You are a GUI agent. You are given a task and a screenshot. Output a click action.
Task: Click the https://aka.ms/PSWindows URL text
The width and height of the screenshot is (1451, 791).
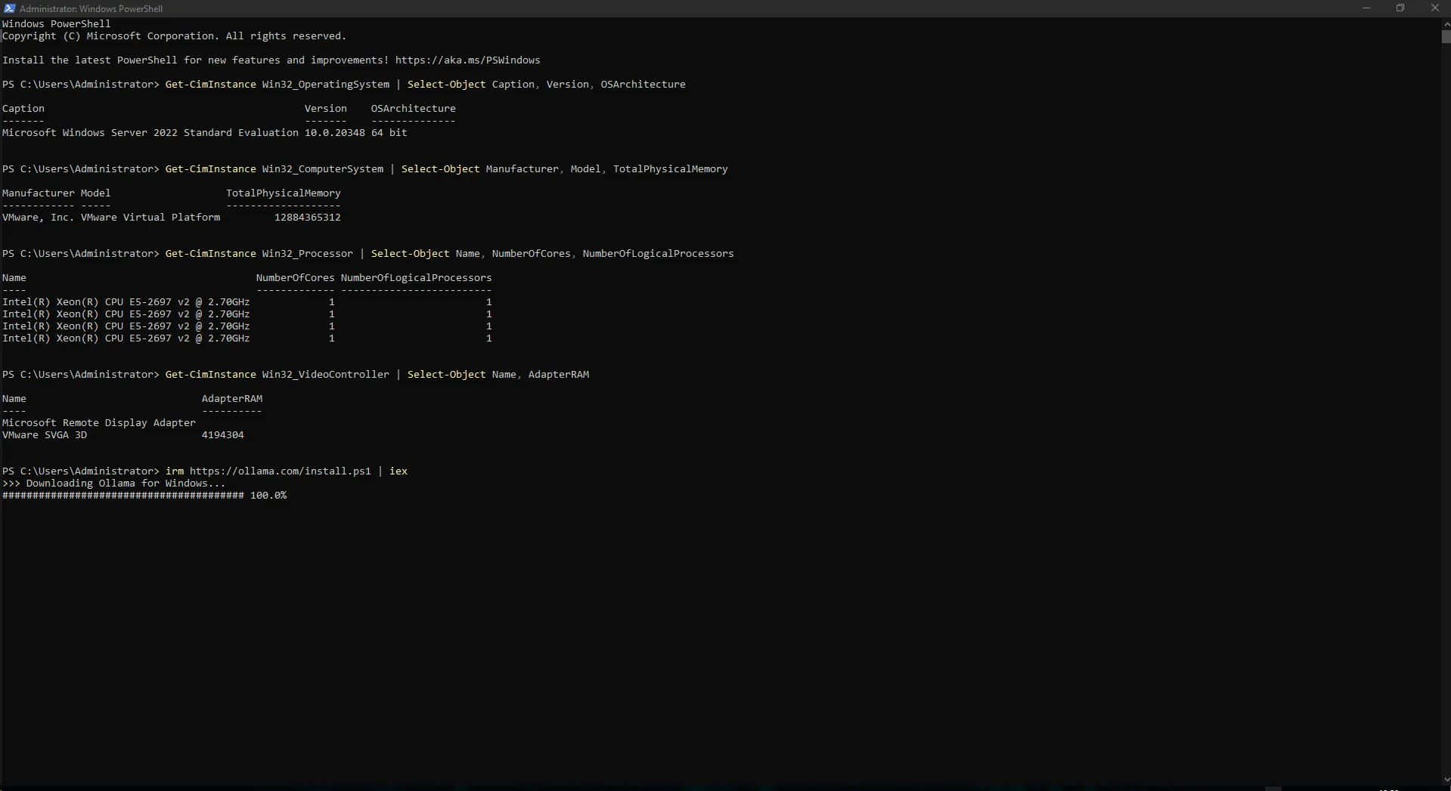click(x=467, y=60)
